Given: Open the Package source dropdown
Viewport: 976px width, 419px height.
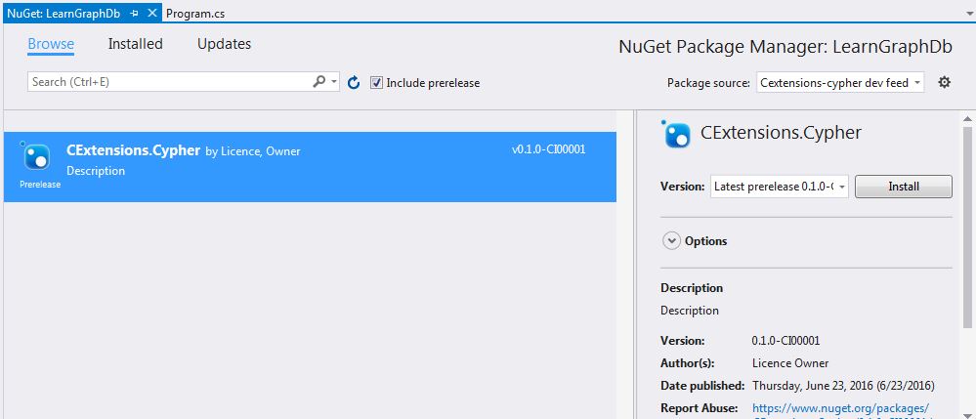Looking at the screenshot, I should tap(840, 82).
